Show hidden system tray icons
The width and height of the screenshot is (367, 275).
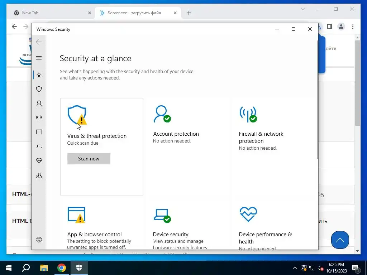[x=295, y=268]
